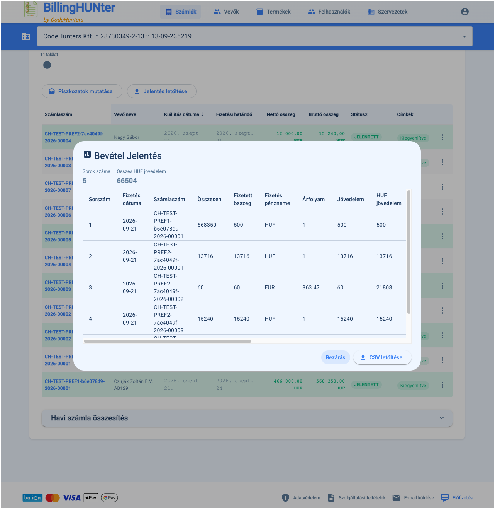This screenshot has height=509, width=495.
Task: Click the 'HUF jövedelem' column header
Action: pos(389,199)
